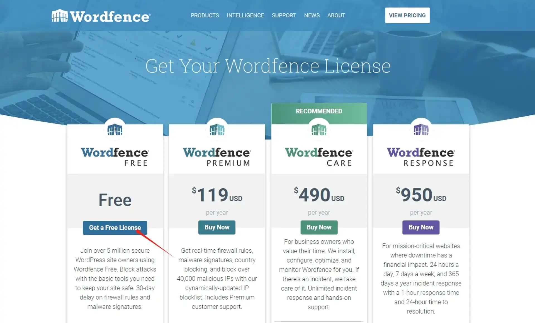535x323 pixels.
Task: Click the Wordfence CARE plan title
Action: coord(319,157)
